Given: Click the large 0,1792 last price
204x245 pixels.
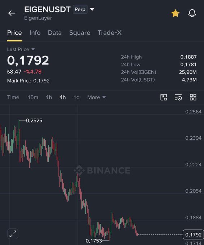Looking at the screenshot, I should [28, 60].
